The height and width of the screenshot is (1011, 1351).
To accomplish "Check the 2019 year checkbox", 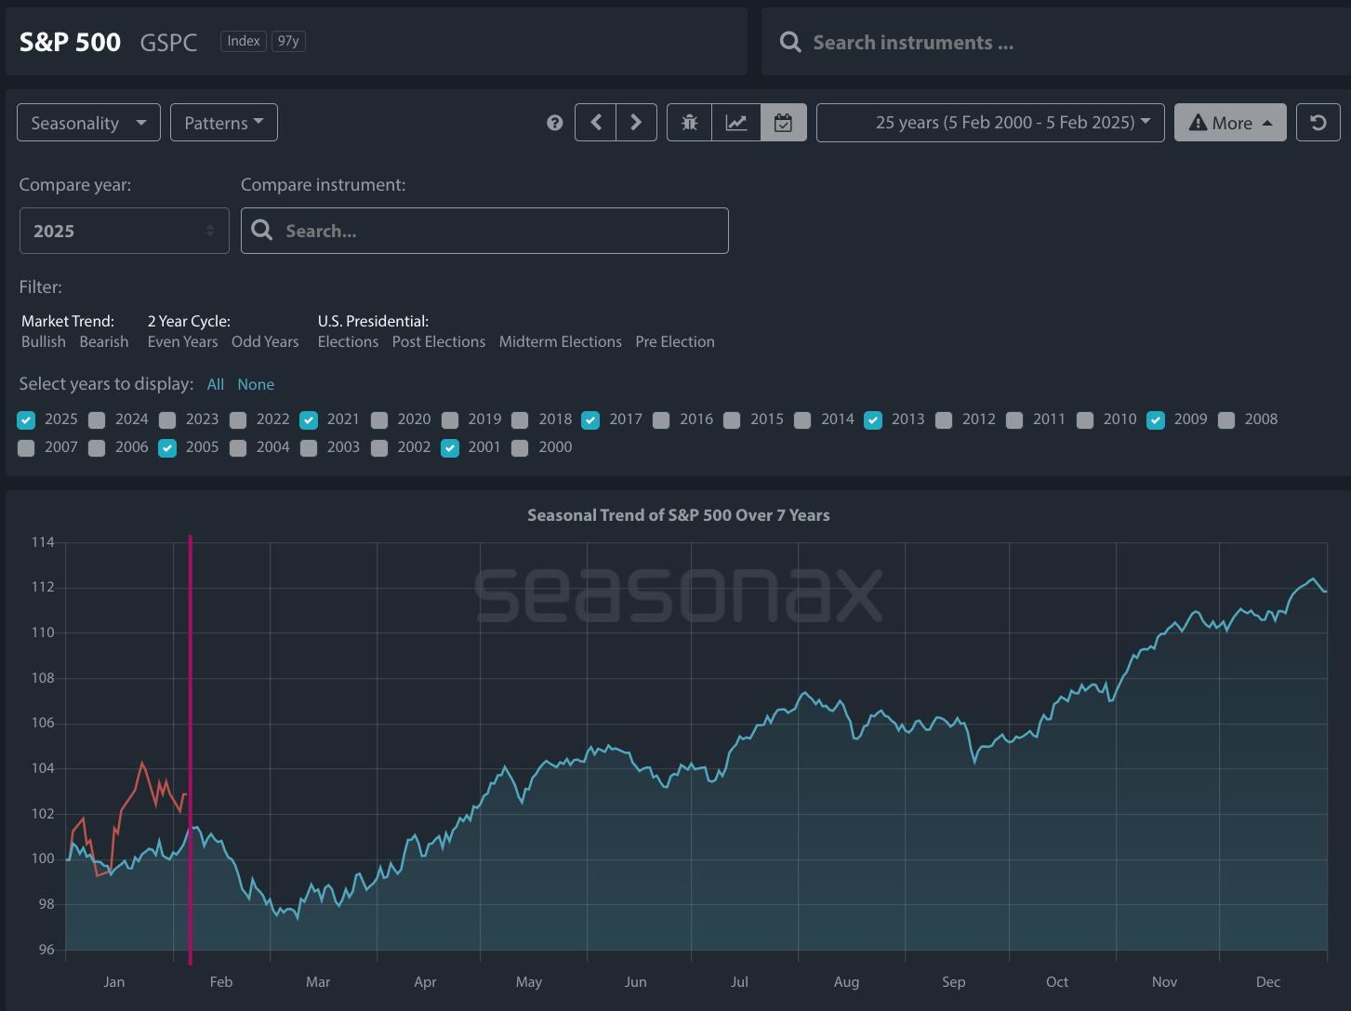I will click(x=450, y=419).
